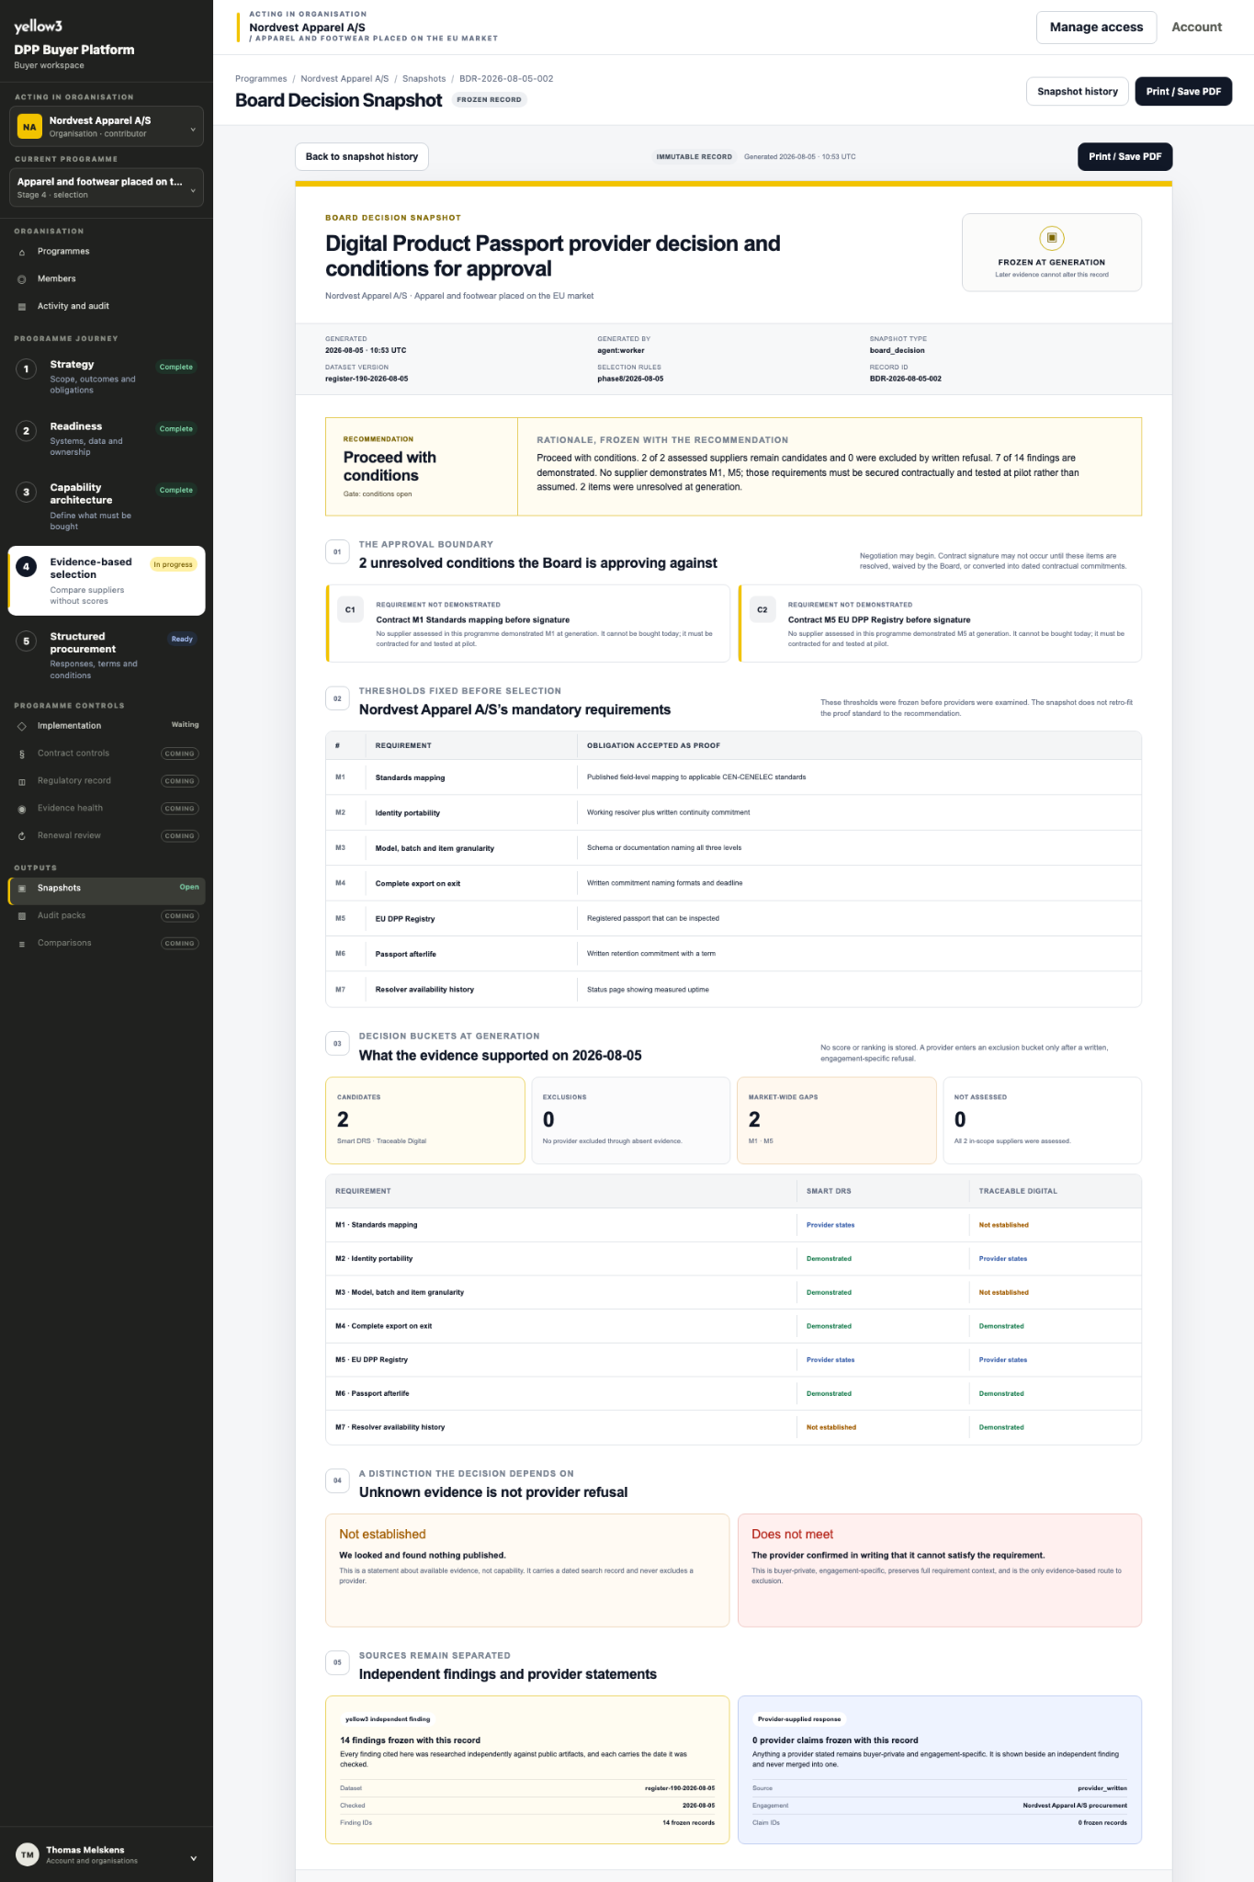Open the current programme selector dropdown
Image resolution: width=1254 pixels, height=1882 pixels.
(107, 187)
